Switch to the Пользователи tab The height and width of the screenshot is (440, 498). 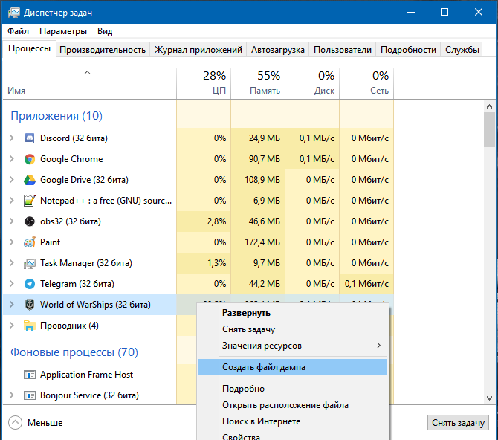343,50
